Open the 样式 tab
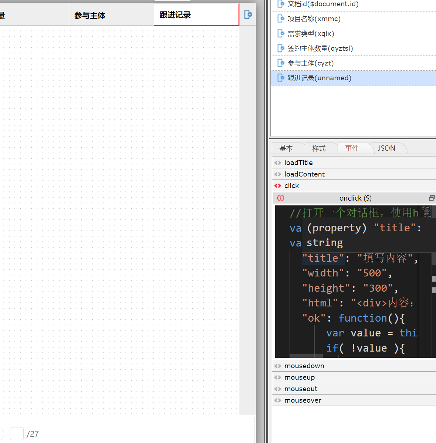436x443 pixels. pyautogui.click(x=319, y=148)
